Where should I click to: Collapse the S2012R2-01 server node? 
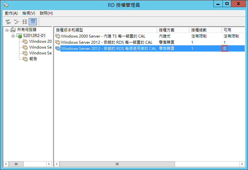13,36
